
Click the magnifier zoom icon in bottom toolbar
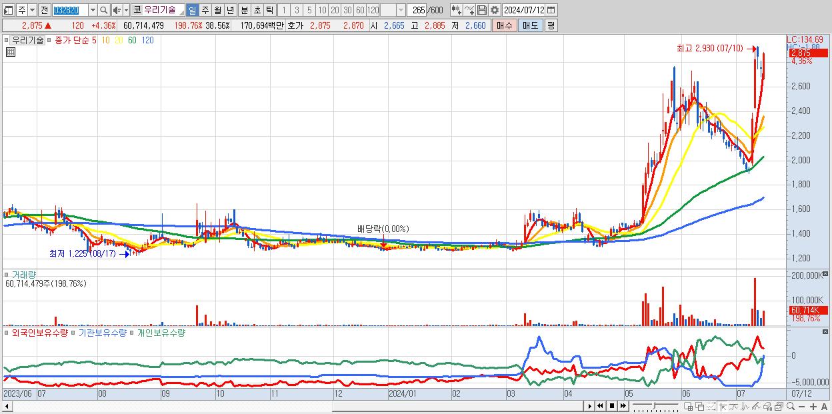(x=791, y=406)
